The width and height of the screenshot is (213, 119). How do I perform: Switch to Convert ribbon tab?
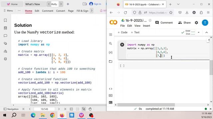pos(61,11)
